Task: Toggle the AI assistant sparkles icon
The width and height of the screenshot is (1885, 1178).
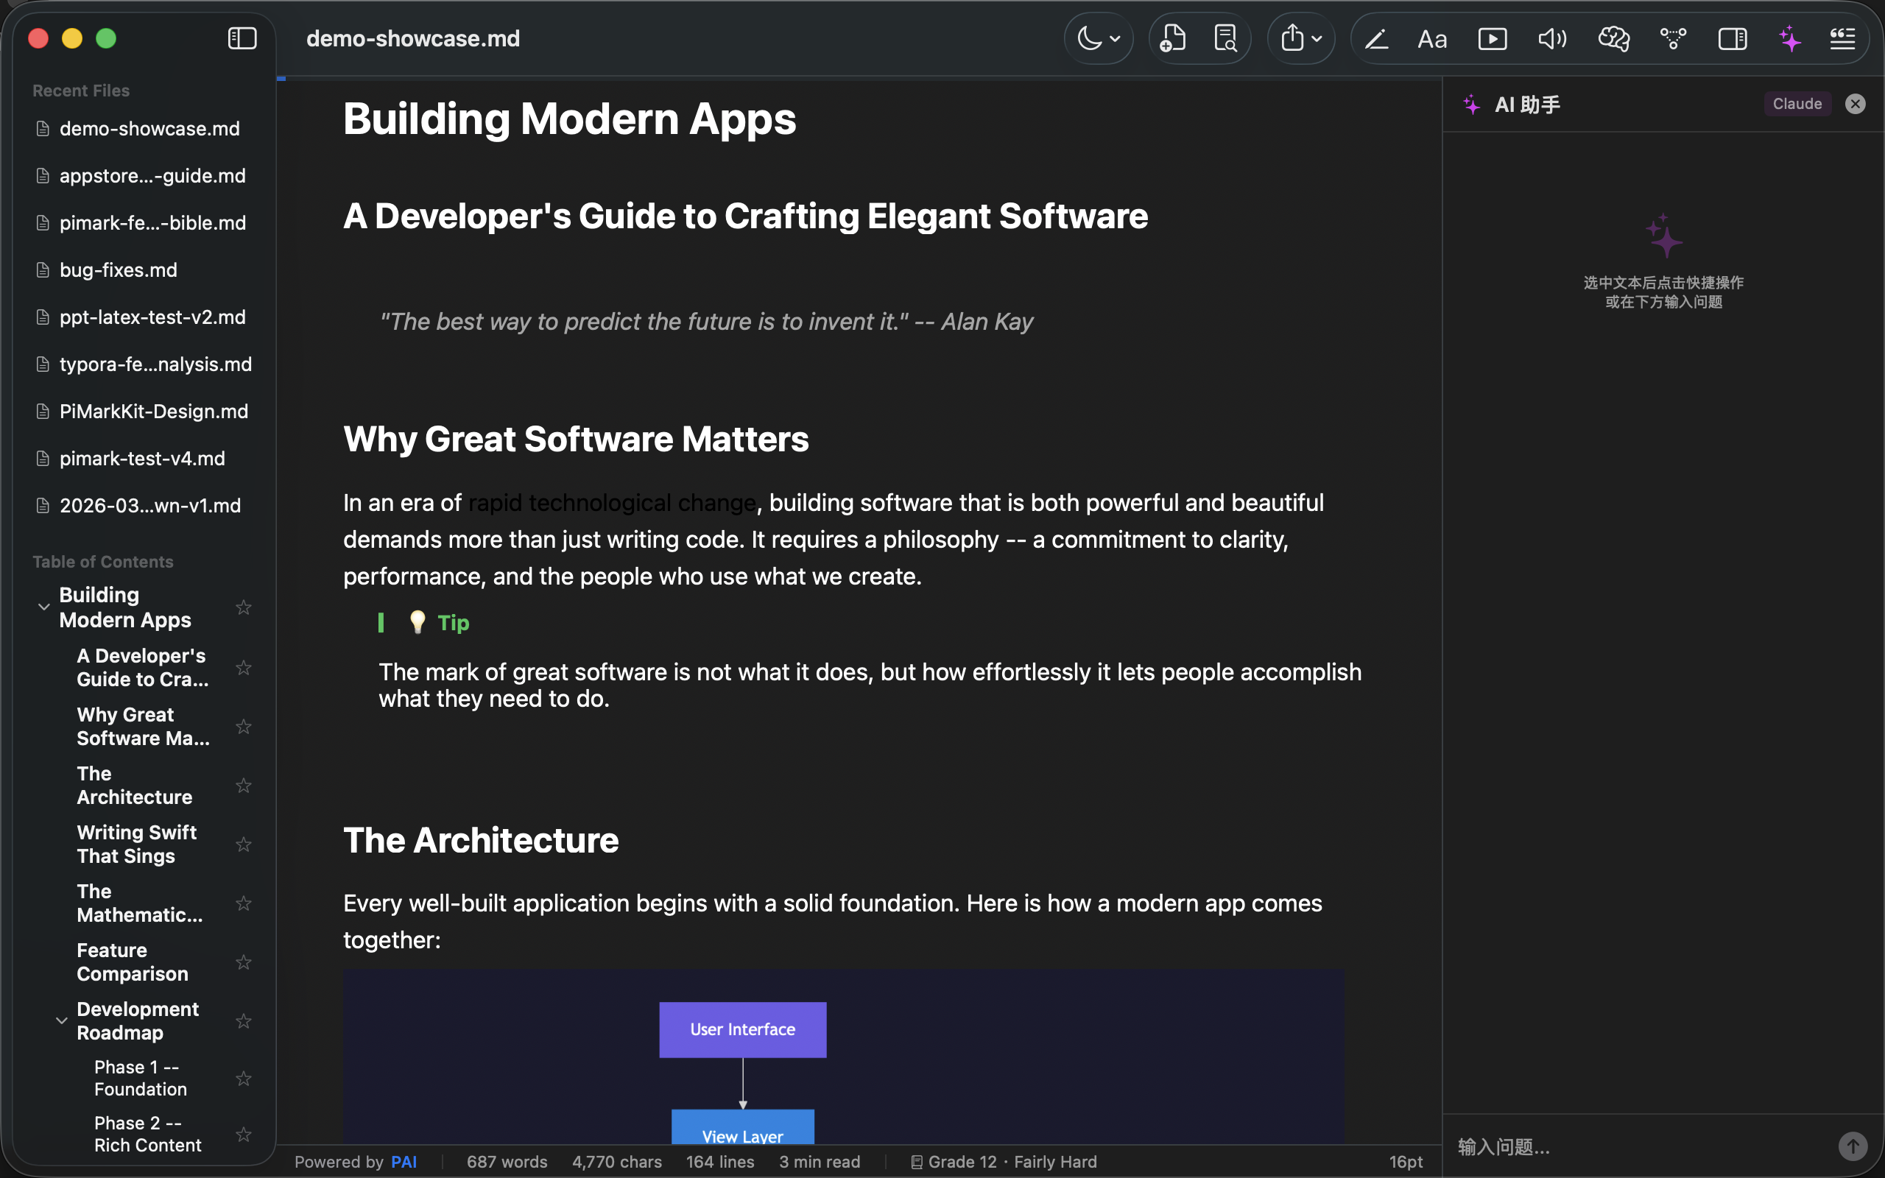Action: [1789, 38]
